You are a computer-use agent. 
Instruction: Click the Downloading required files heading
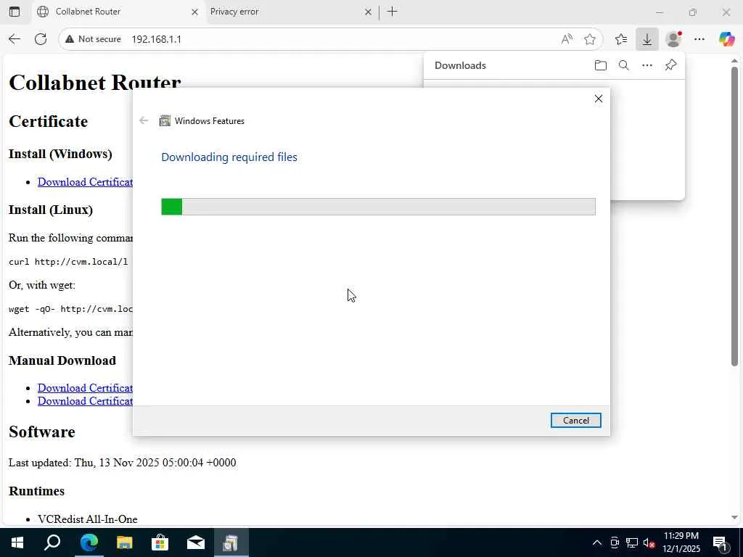[229, 157]
